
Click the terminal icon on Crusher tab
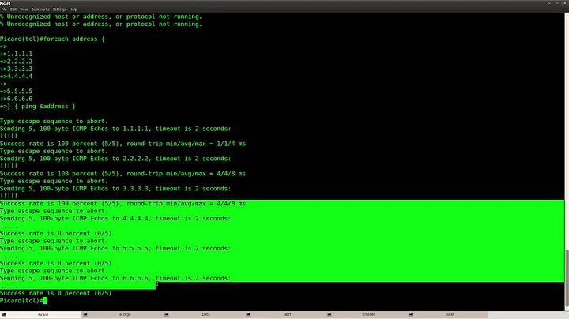point(329,314)
